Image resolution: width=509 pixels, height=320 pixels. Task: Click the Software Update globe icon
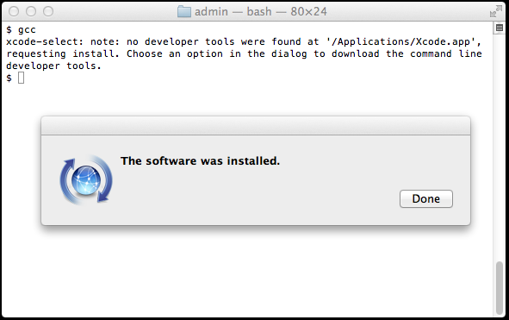[86, 179]
